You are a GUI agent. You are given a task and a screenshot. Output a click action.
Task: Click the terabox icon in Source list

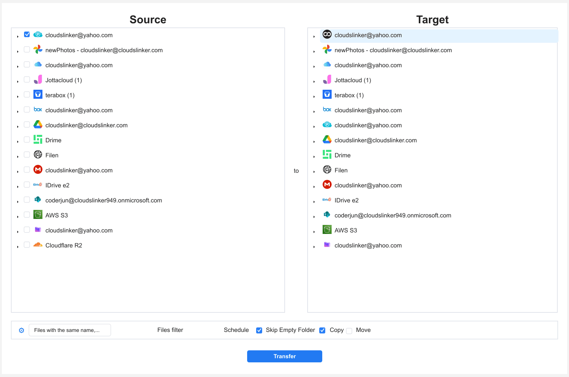(x=38, y=94)
